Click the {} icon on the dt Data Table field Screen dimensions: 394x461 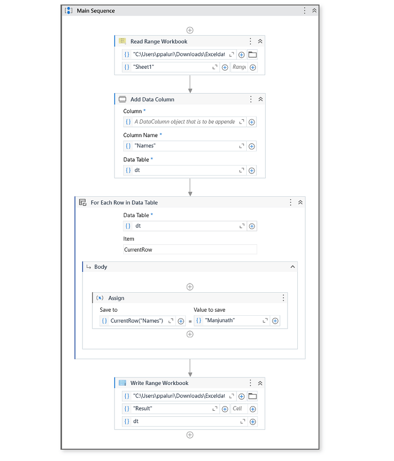[128, 170]
